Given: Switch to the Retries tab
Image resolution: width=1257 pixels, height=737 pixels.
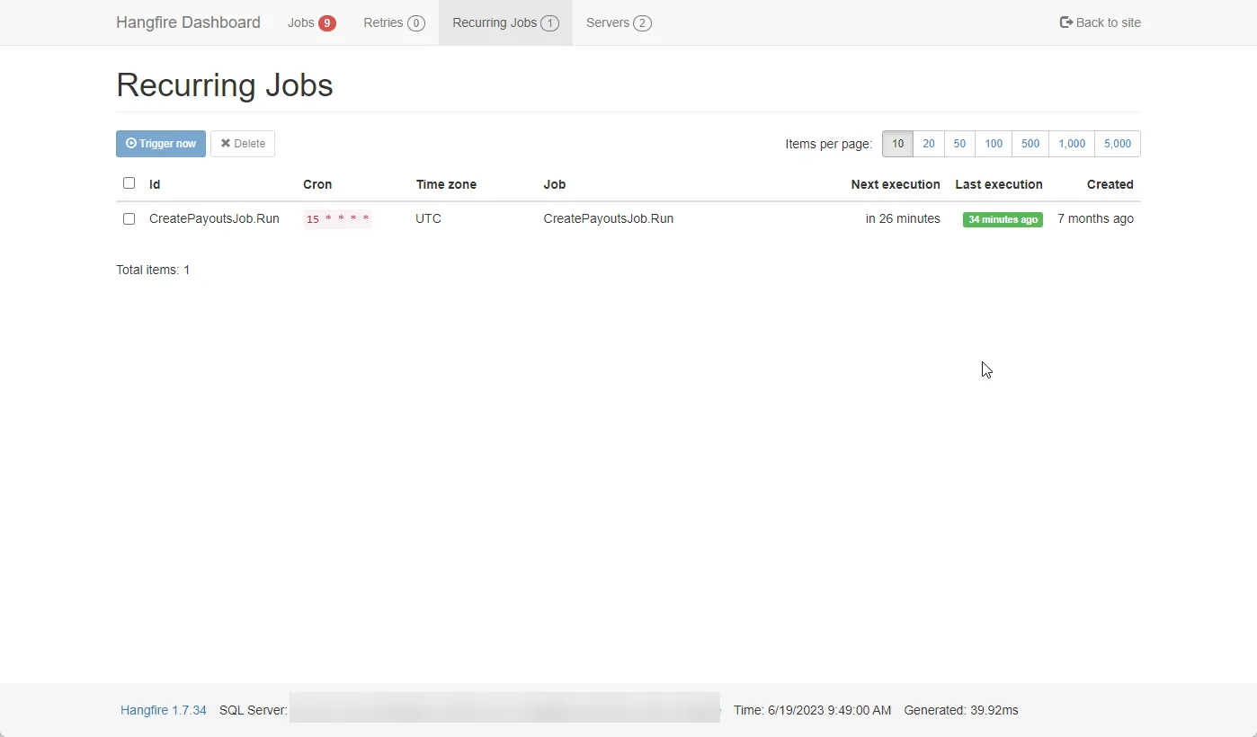Looking at the screenshot, I should click(x=383, y=22).
